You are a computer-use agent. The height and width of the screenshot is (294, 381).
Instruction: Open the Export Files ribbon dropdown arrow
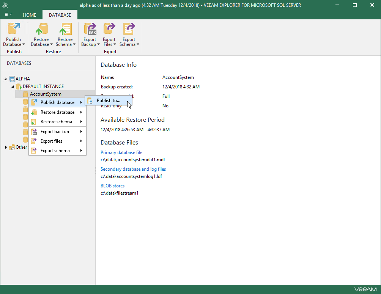115,44
